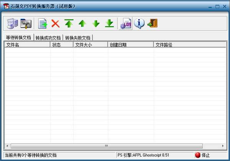Click the PDF computer service icon

click(12, 23)
